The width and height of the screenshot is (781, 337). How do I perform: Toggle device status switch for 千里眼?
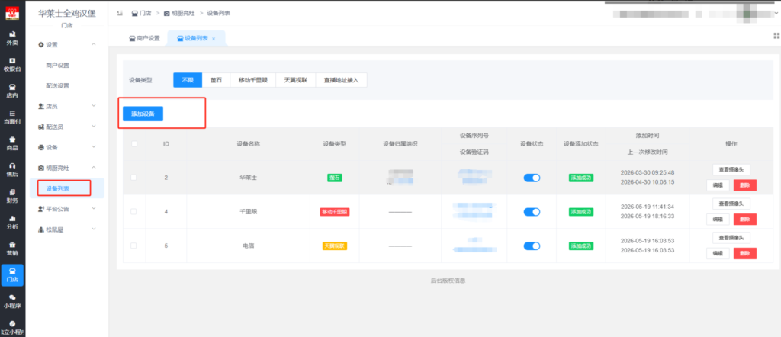[532, 211]
